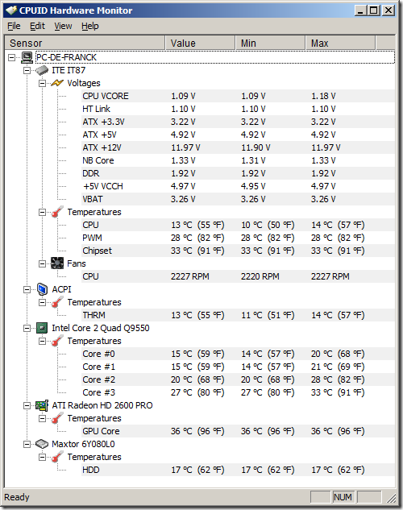The width and height of the screenshot is (403, 510).
Task: Select the GPU Core row
Action: tap(238, 431)
